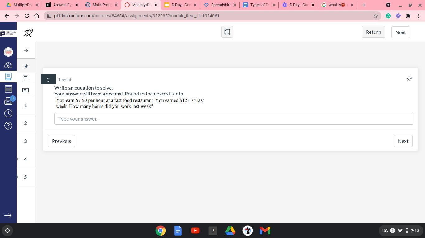The image size is (425, 238).
Task: Go to question 5 in sidebar
Action: pyautogui.click(x=26, y=177)
